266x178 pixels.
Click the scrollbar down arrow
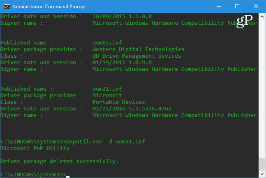click(x=262, y=174)
